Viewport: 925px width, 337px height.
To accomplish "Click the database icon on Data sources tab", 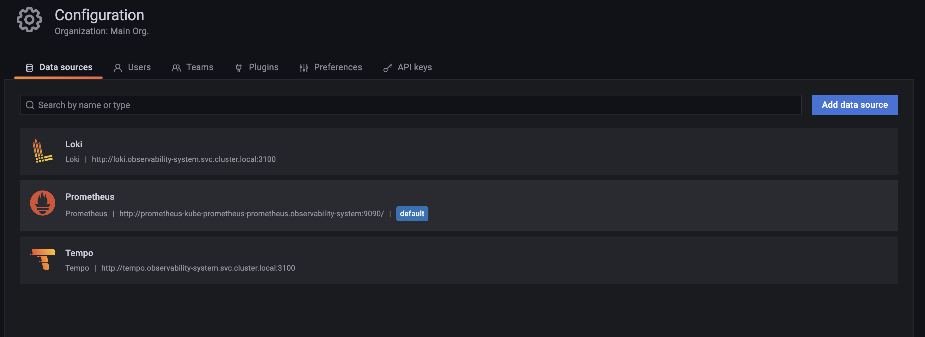I will [29, 68].
